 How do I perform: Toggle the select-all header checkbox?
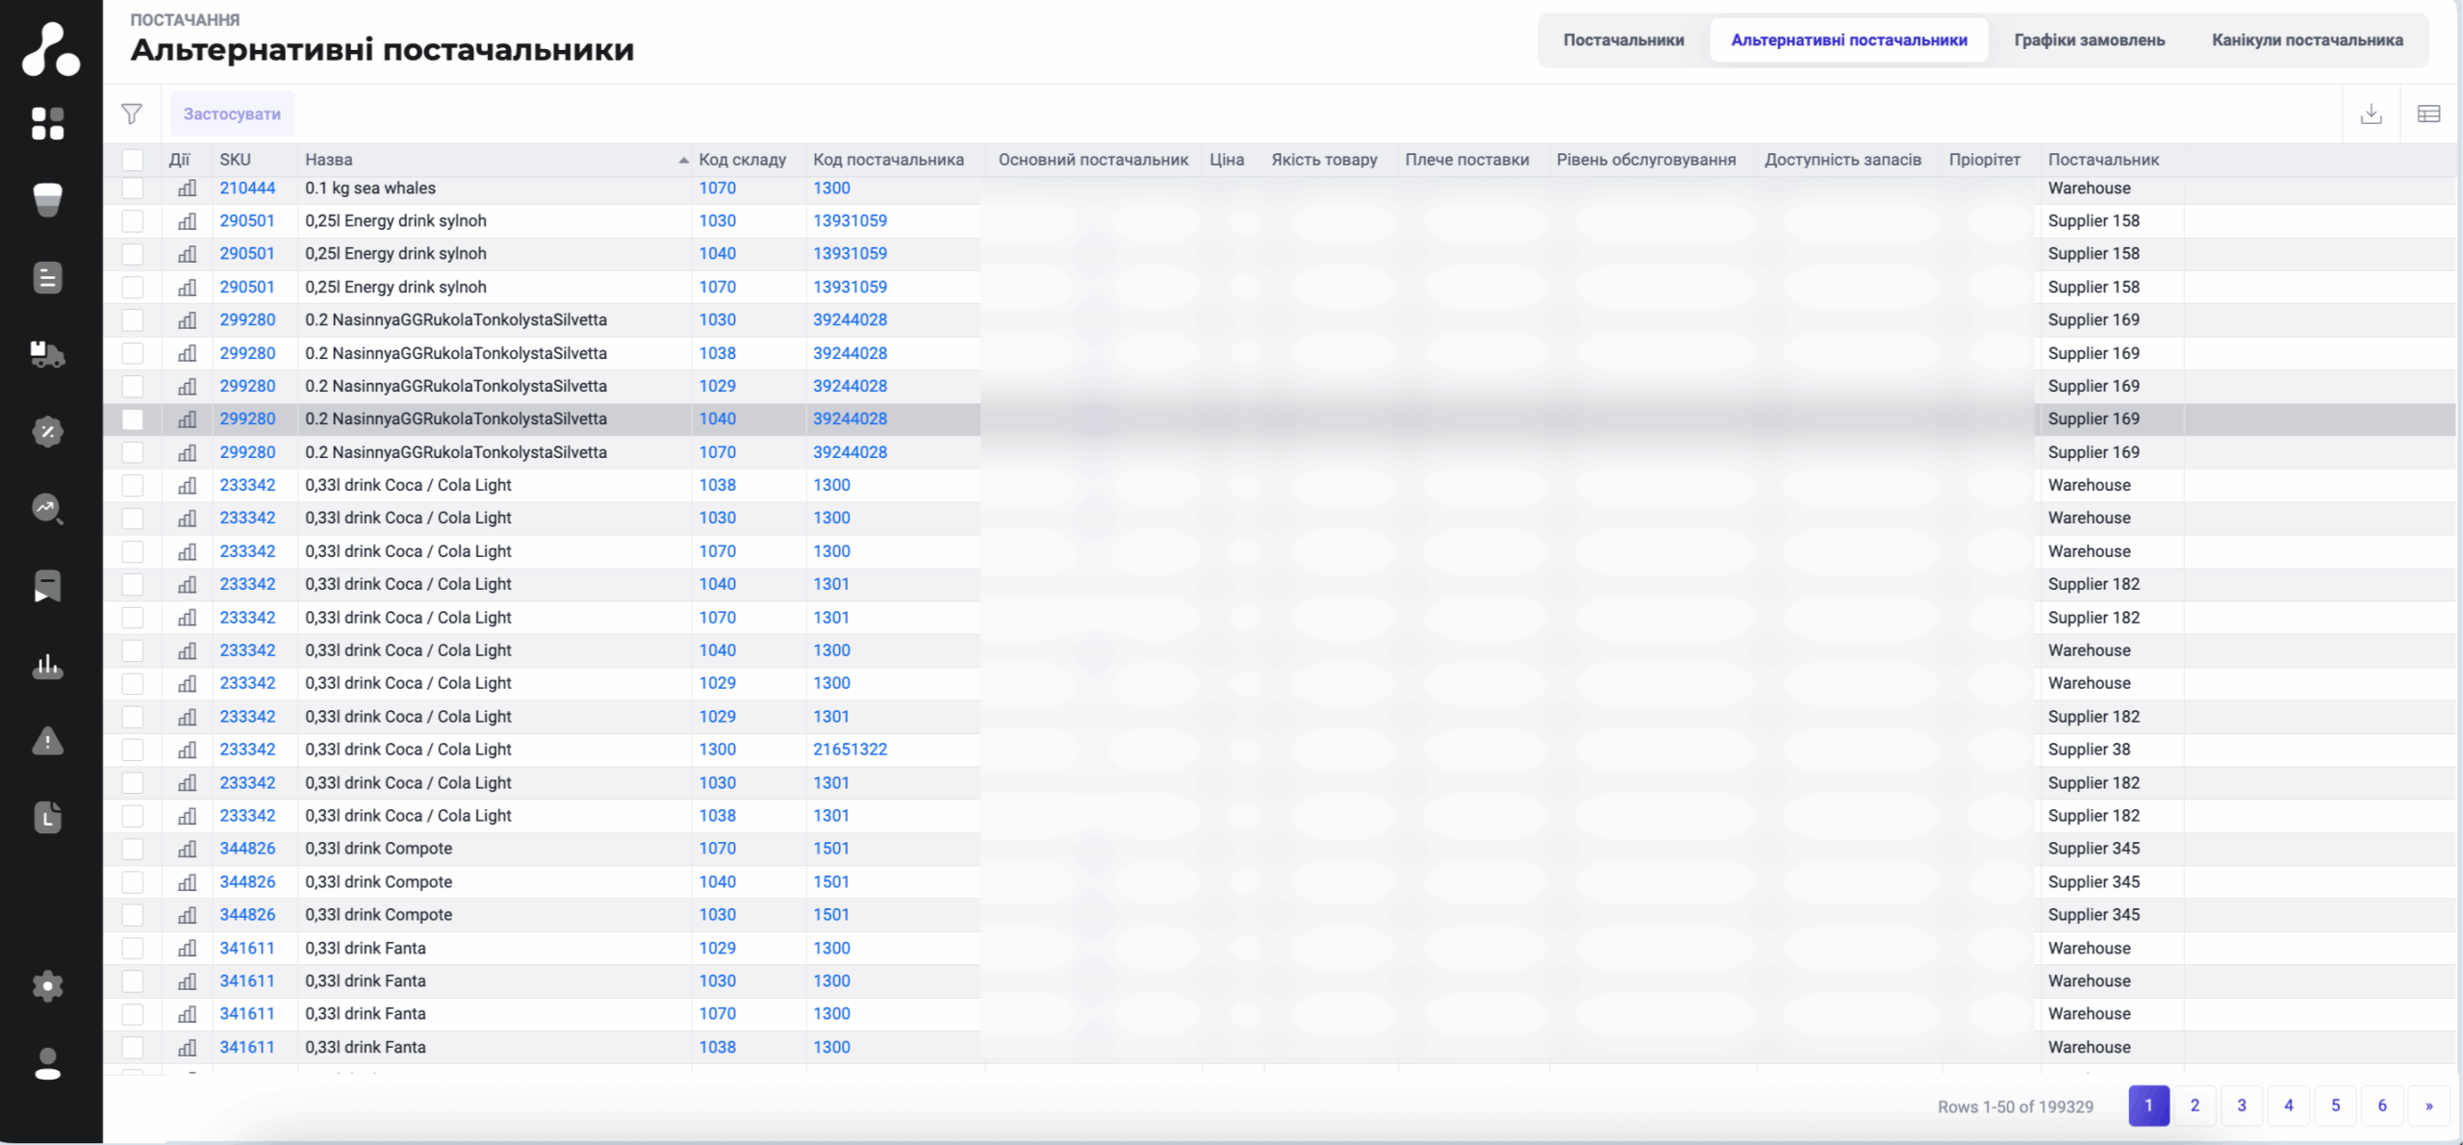click(133, 160)
